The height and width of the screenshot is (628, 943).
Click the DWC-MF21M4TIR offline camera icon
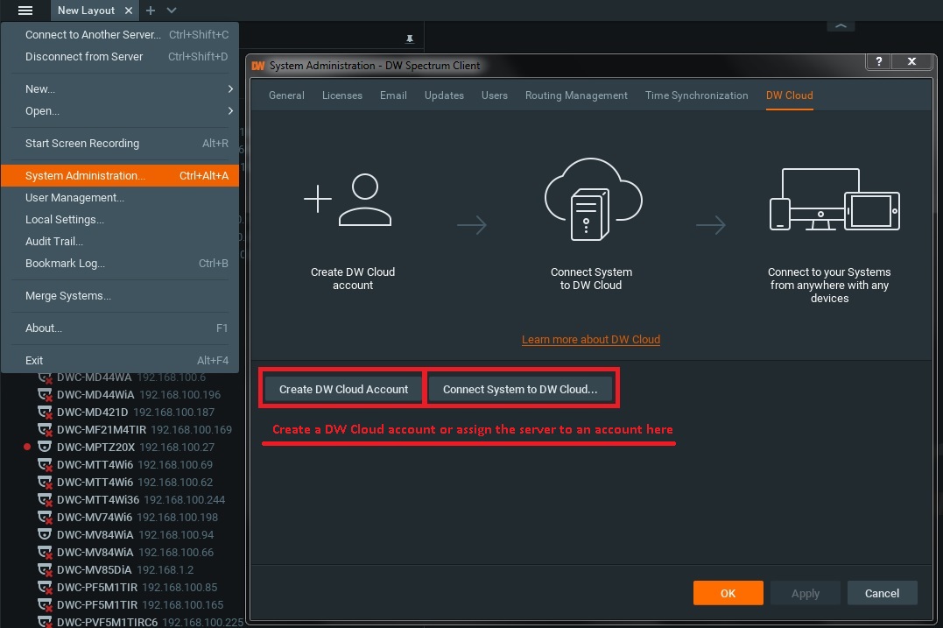[x=45, y=430]
